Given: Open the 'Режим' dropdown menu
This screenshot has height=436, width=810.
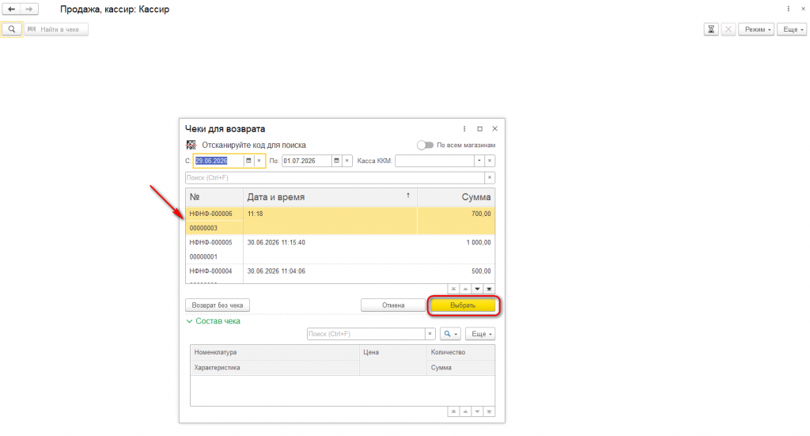Looking at the screenshot, I should (756, 29).
